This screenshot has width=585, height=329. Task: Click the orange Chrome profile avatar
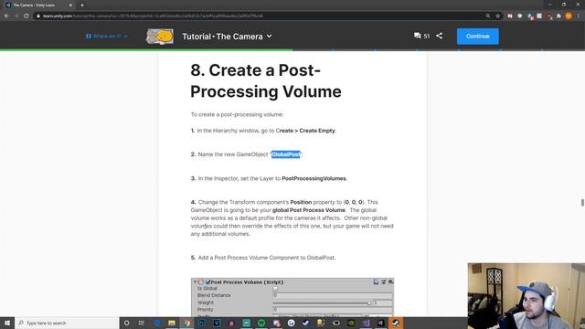pyautogui.click(x=569, y=16)
